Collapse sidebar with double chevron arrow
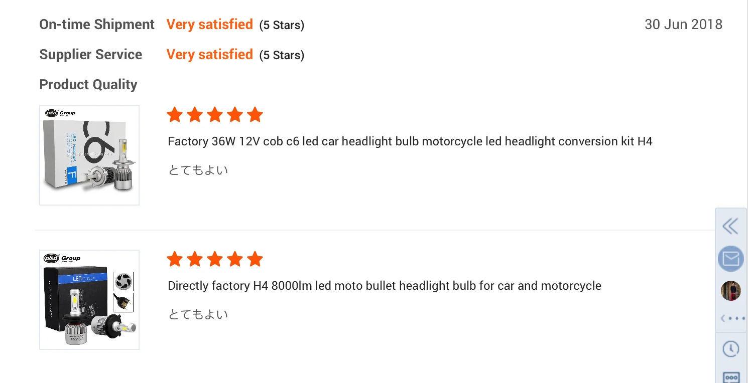 [730, 226]
